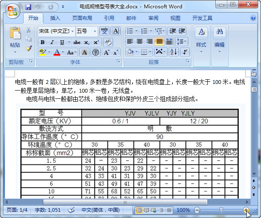Switch to the 视图 tab
Screen dimensions: 261x218
pos(175,18)
